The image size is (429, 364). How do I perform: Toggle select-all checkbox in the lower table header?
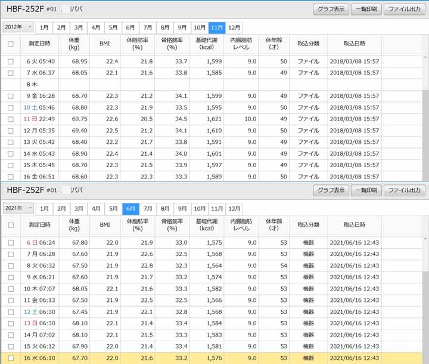(x=11, y=225)
